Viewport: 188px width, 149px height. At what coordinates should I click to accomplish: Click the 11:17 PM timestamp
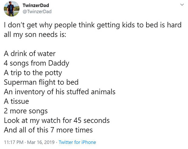pyautogui.click(x=14, y=142)
